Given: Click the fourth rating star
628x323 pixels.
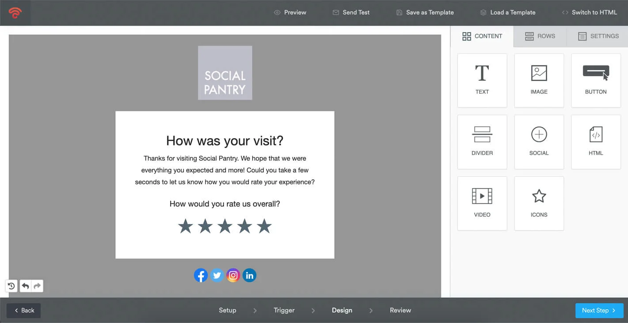Looking at the screenshot, I should click(244, 226).
